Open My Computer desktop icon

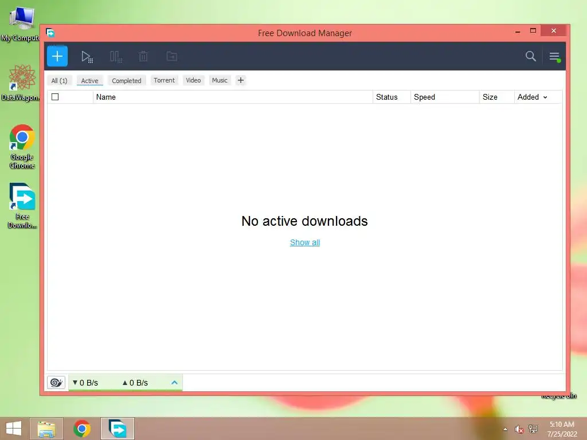[x=21, y=23]
